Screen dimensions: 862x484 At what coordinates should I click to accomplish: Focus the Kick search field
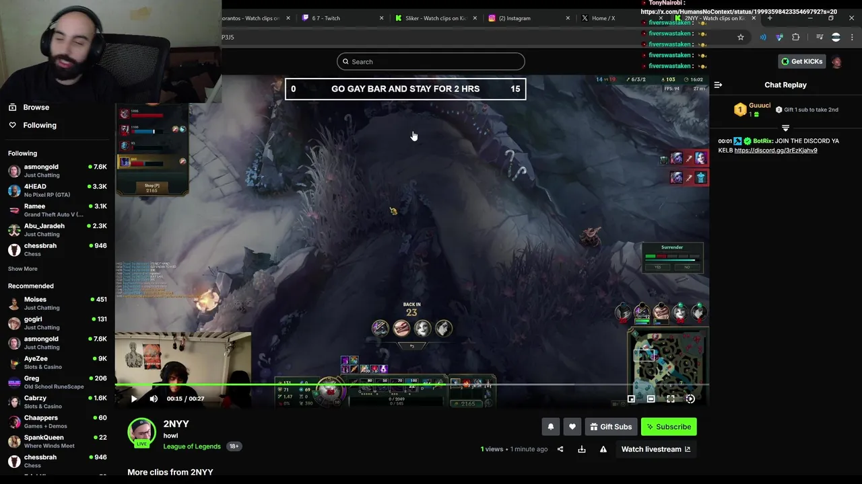coord(431,62)
